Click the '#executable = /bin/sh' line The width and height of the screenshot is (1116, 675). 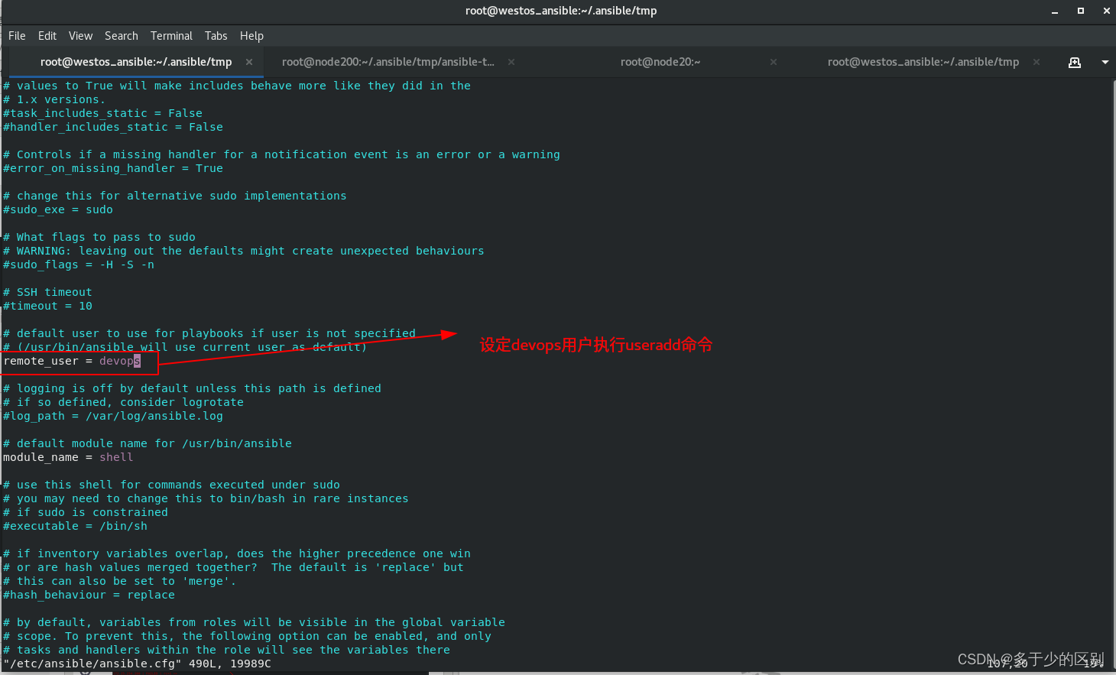click(75, 526)
